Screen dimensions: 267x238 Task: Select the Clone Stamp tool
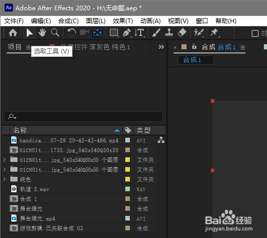click(x=169, y=32)
